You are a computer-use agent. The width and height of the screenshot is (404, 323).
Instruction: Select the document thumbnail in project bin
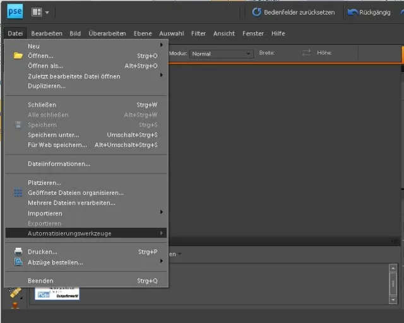pyautogui.click(x=57, y=294)
